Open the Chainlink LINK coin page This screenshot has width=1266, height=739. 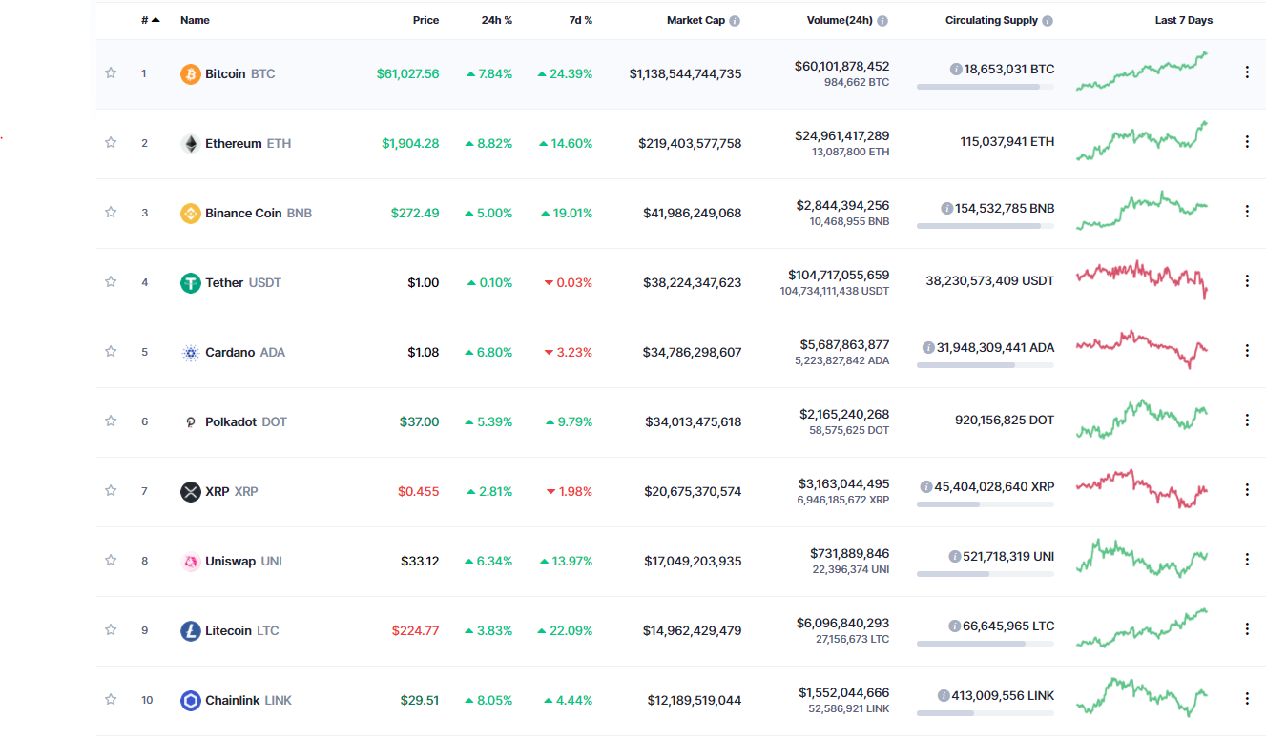click(249, 700)
